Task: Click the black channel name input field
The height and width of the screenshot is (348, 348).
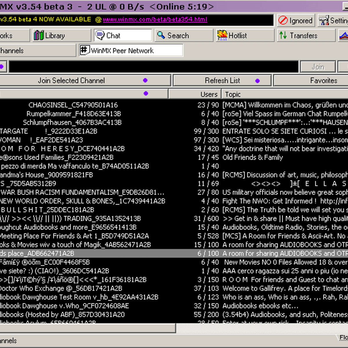Action: coord(154,67)
